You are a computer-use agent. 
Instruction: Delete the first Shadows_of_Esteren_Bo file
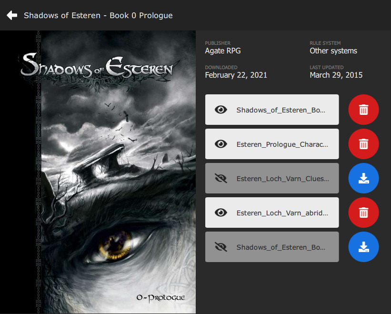click(x=363, y=110)
